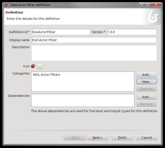
Task: Create a new category with New...
Action: [146, 82]
